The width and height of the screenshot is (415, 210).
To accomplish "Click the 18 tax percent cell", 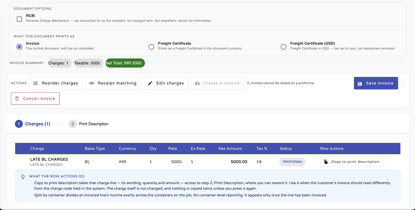I will point(259,162).
